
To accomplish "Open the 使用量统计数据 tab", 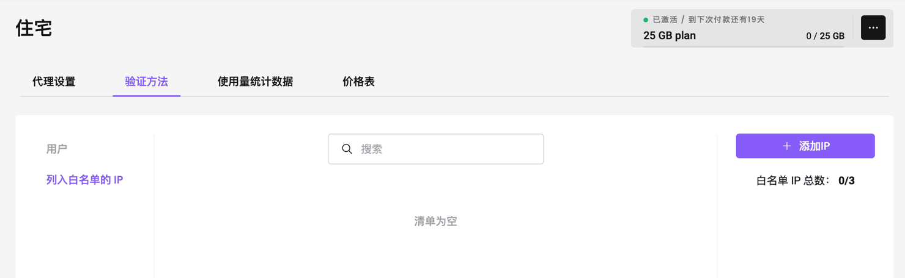I will [255, 82].
